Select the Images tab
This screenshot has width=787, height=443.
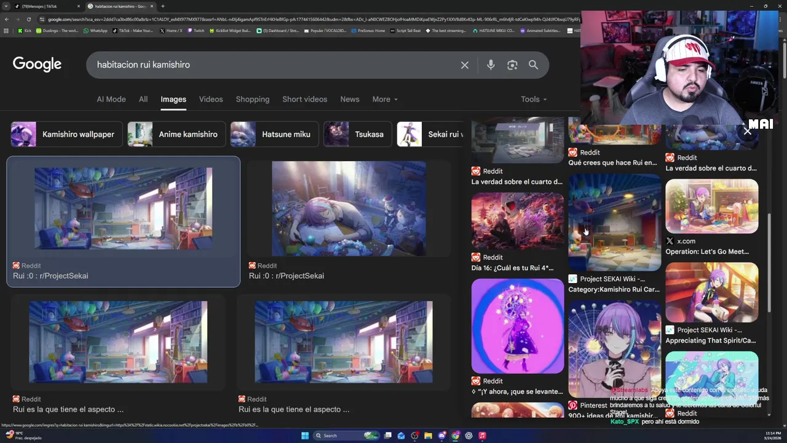[x=173, y=99]
